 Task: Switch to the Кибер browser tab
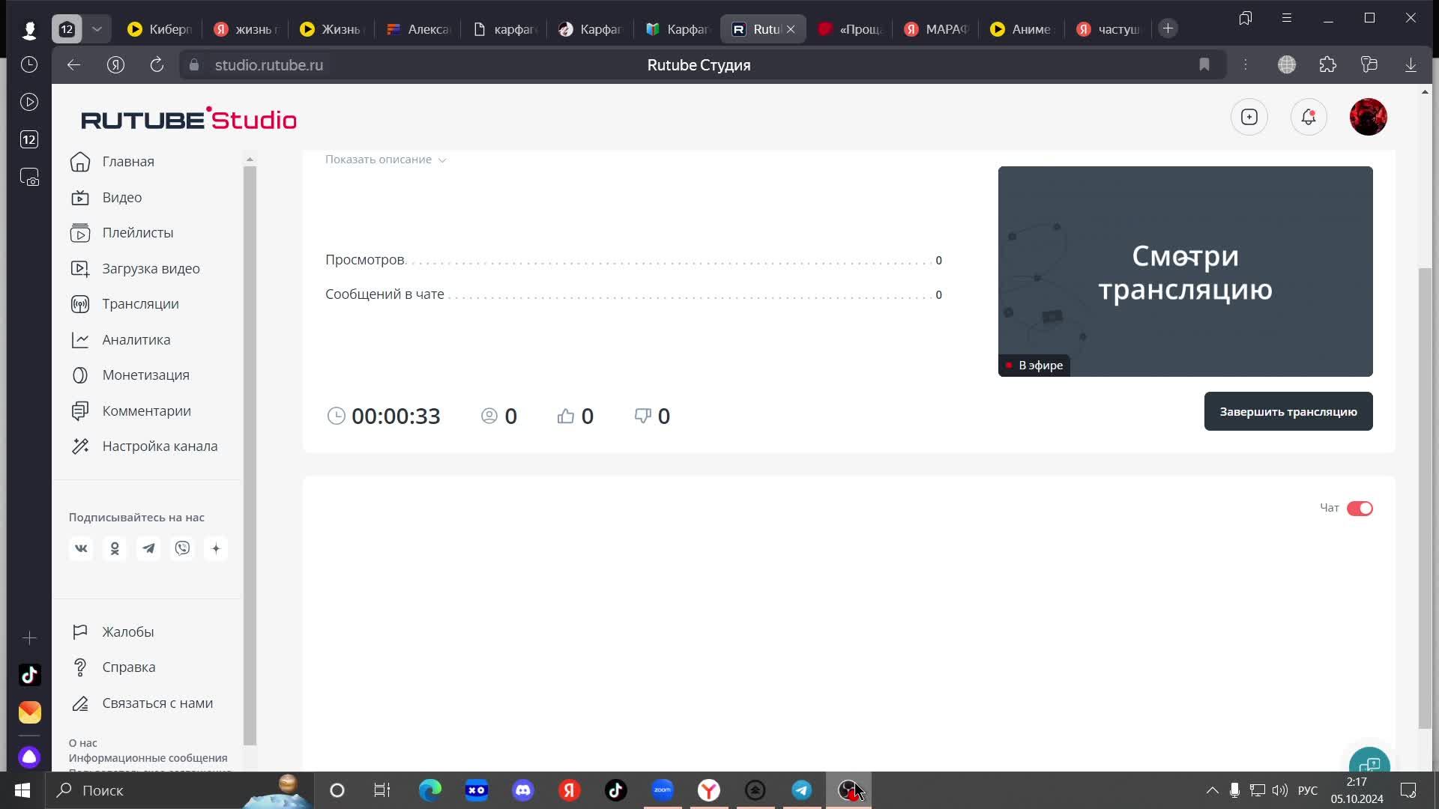[x=160, y=29]
